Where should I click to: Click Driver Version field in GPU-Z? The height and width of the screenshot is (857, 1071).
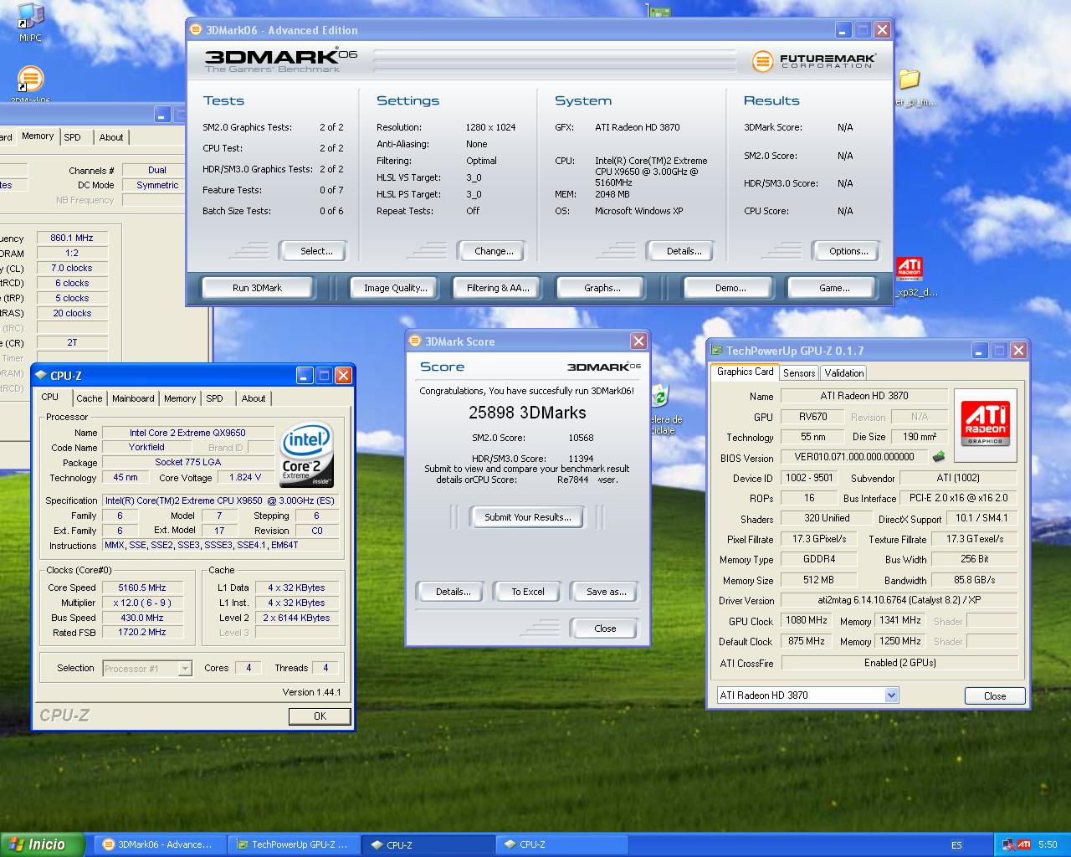coord(899,600)
